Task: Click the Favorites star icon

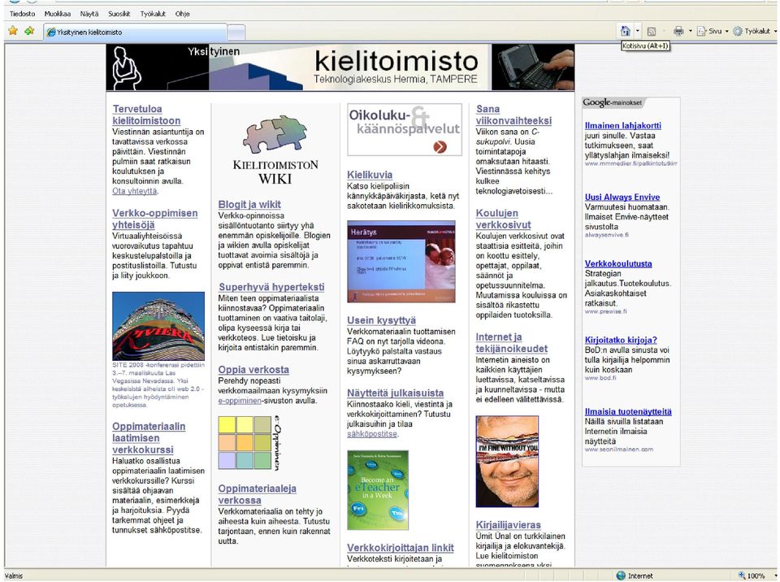Action: click(13, 31)
